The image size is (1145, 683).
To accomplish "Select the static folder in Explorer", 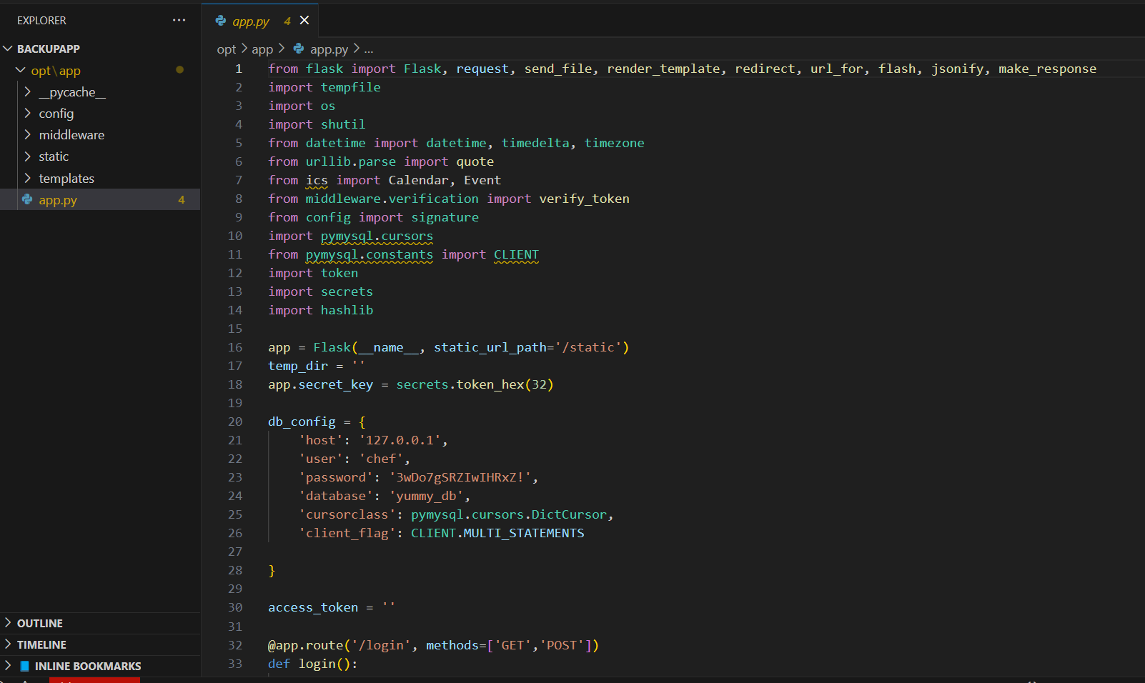I will click(x=55, y=156).
